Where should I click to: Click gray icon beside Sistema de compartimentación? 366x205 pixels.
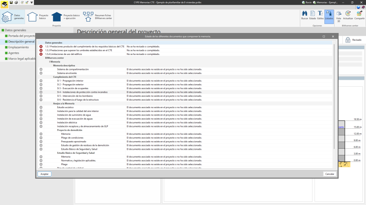point(41,70)
